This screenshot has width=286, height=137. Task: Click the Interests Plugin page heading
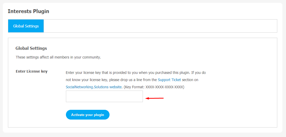[x=28, y=11]
